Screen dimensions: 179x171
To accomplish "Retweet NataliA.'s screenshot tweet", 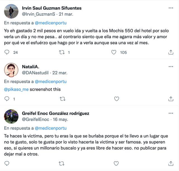I will [63, 99].
